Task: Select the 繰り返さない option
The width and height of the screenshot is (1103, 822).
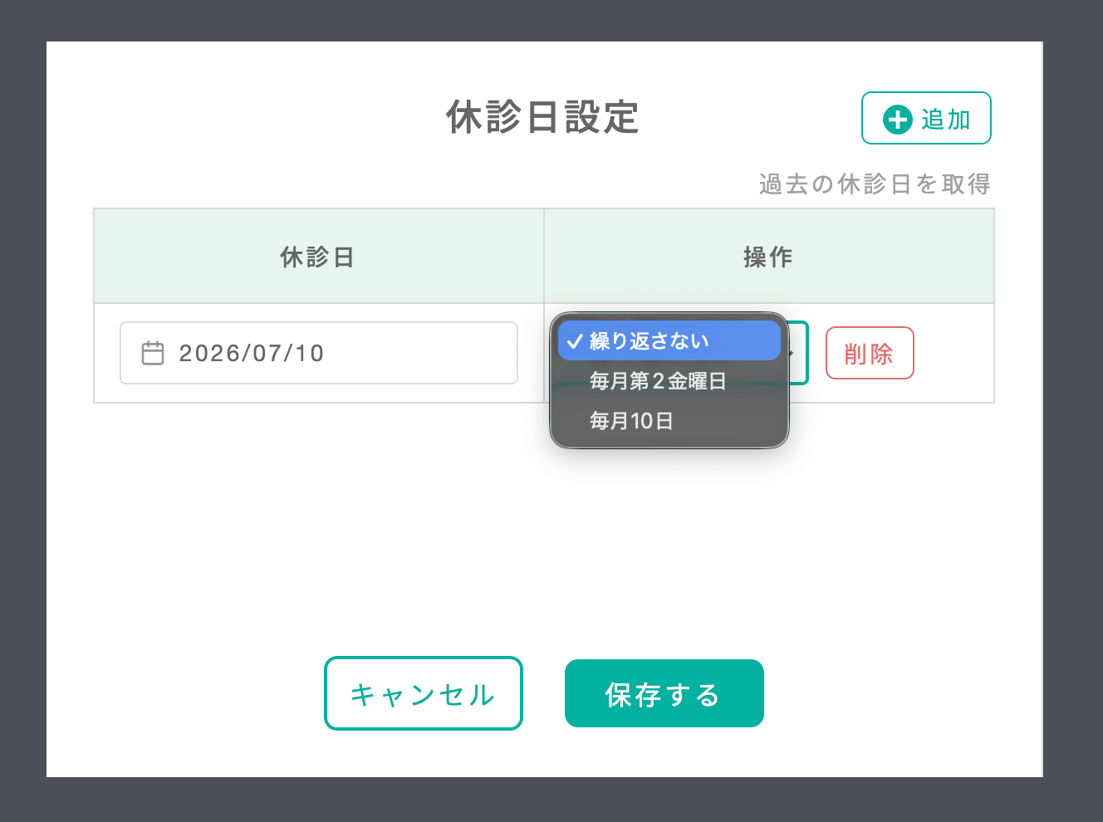Action: pos(669,340)
